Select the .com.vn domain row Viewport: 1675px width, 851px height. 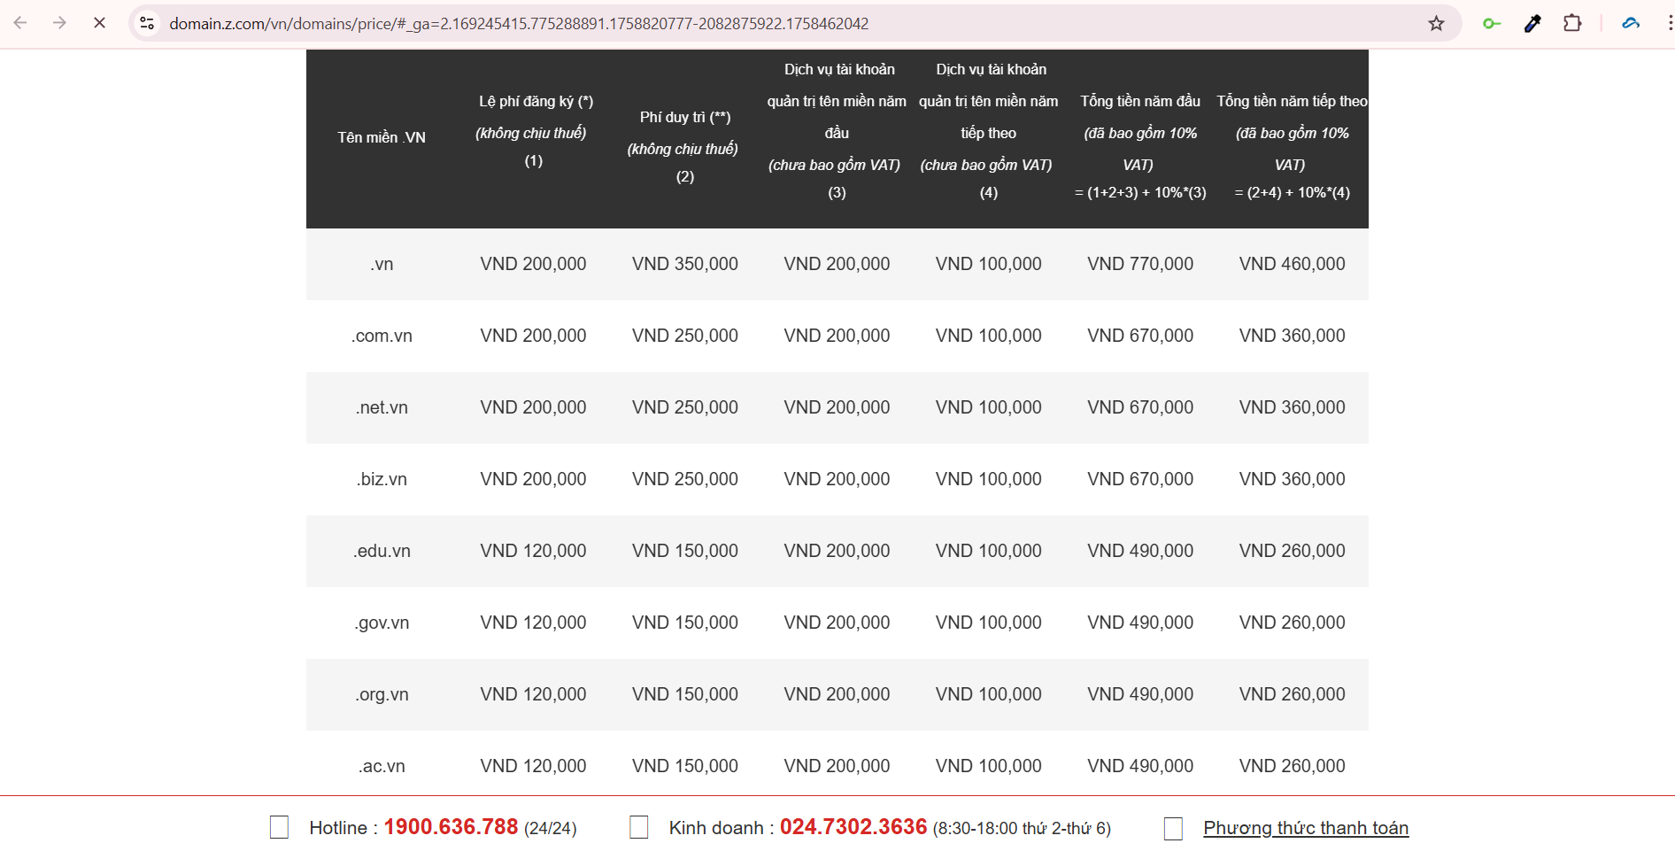coord(382,336)
